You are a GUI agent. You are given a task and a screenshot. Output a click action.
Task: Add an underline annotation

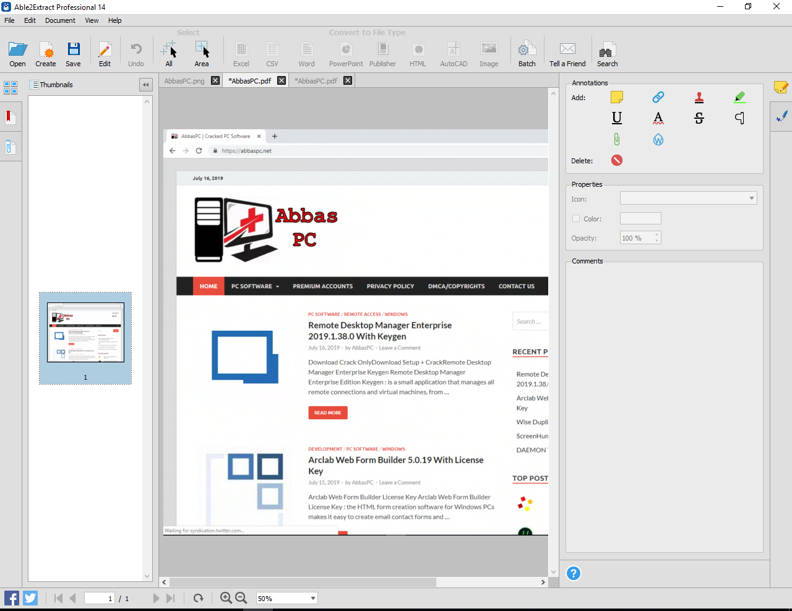coord(617,118)
